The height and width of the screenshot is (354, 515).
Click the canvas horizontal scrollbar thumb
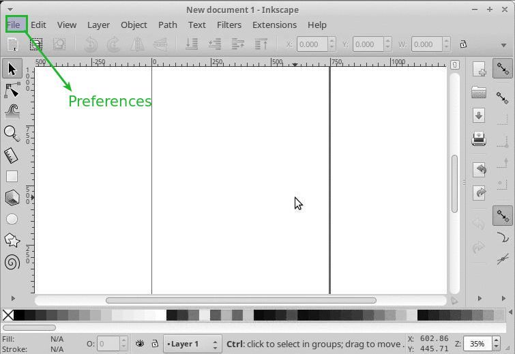pos(241,300)
